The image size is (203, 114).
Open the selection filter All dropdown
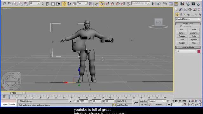tap(35, 3)
